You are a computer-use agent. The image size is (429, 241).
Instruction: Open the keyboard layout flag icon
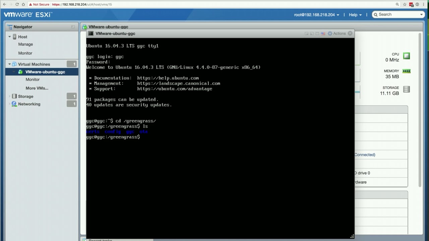323,33
